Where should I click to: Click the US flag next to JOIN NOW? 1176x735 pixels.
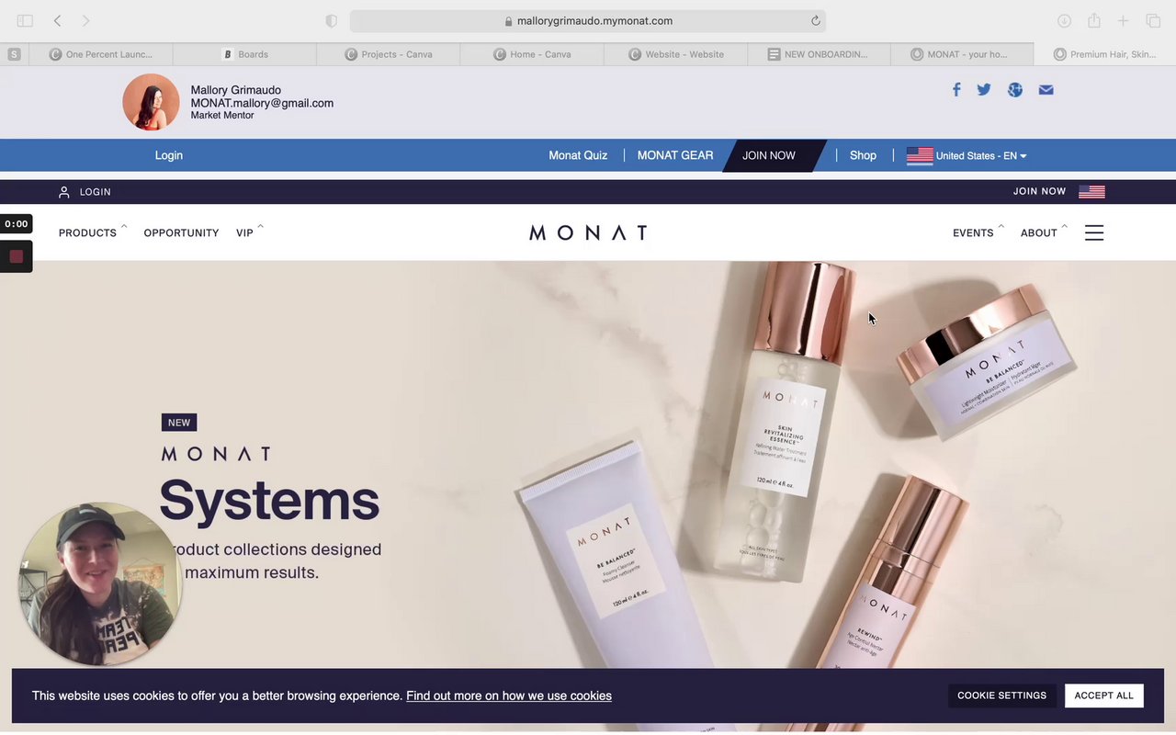(1091, 192)
